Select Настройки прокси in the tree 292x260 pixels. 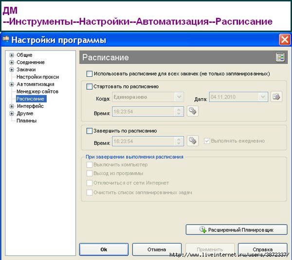37,77
